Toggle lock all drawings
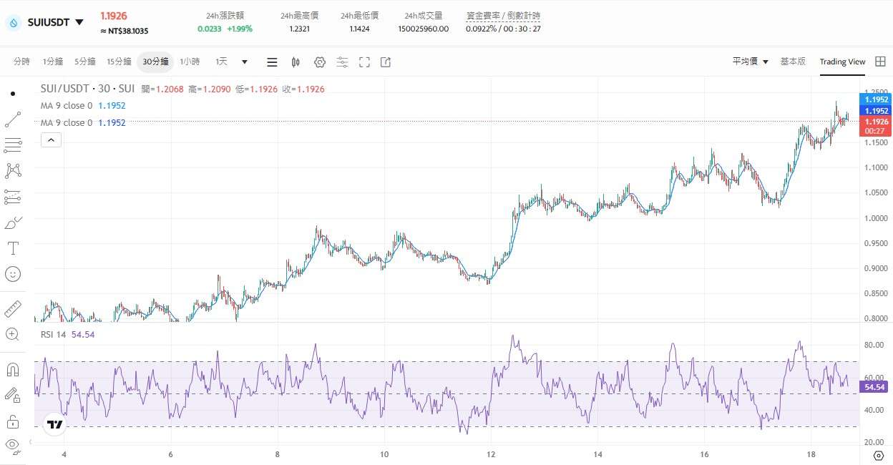 click(13, 421)
